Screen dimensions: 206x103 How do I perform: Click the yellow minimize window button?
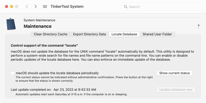(12, 7)
